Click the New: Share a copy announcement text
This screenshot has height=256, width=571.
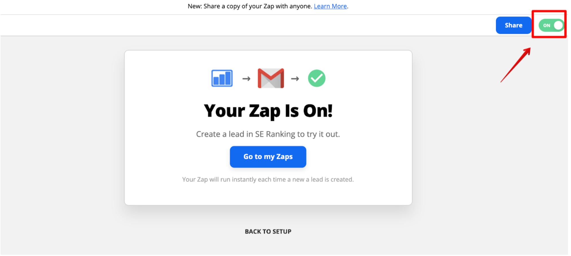pyautogui.click(x=250, y=6)
